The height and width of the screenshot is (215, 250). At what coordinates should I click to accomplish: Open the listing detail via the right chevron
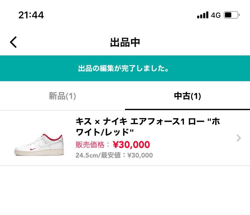[x=239, y=138]
